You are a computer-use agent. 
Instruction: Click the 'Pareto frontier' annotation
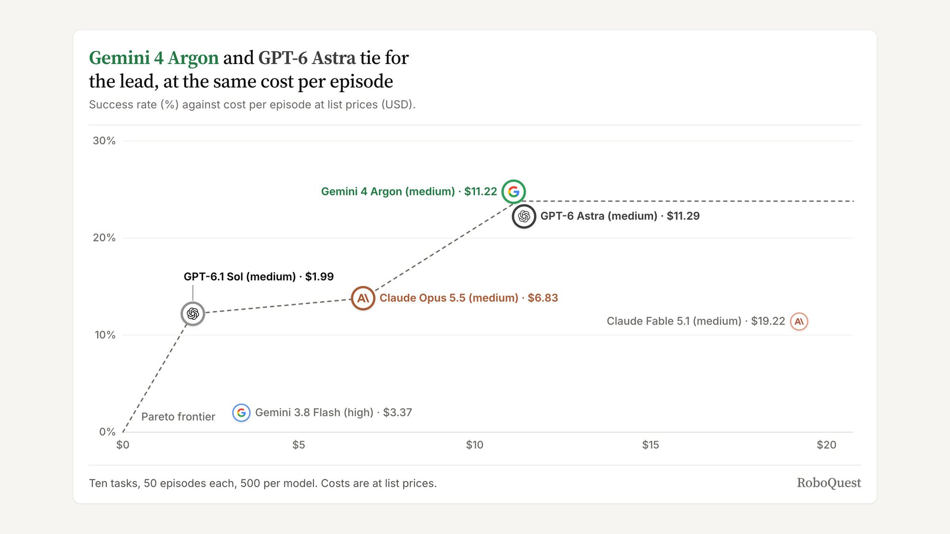[x=178, y=417]
